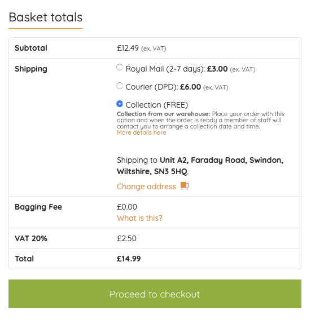Click the delivery truck icon beside Change address
This screenshot has height=324, width=311.
(185, 186)
